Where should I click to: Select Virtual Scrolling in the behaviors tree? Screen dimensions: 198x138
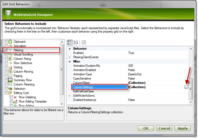(23, 54)
